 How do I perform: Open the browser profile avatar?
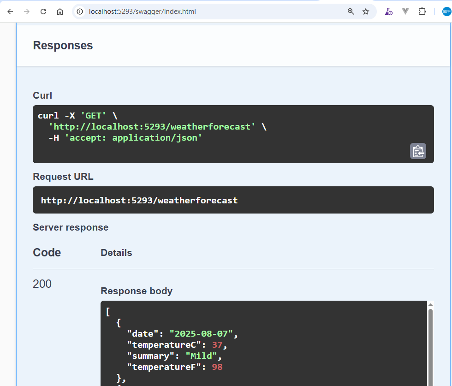446,12
